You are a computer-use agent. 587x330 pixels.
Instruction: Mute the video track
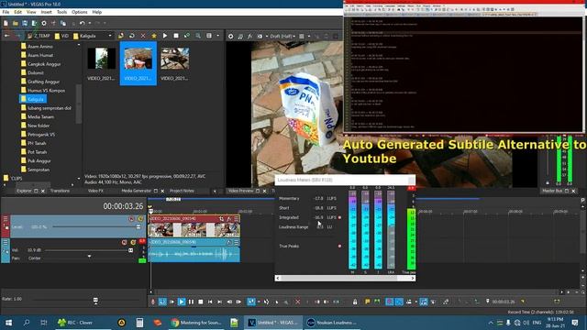(131, 219)
